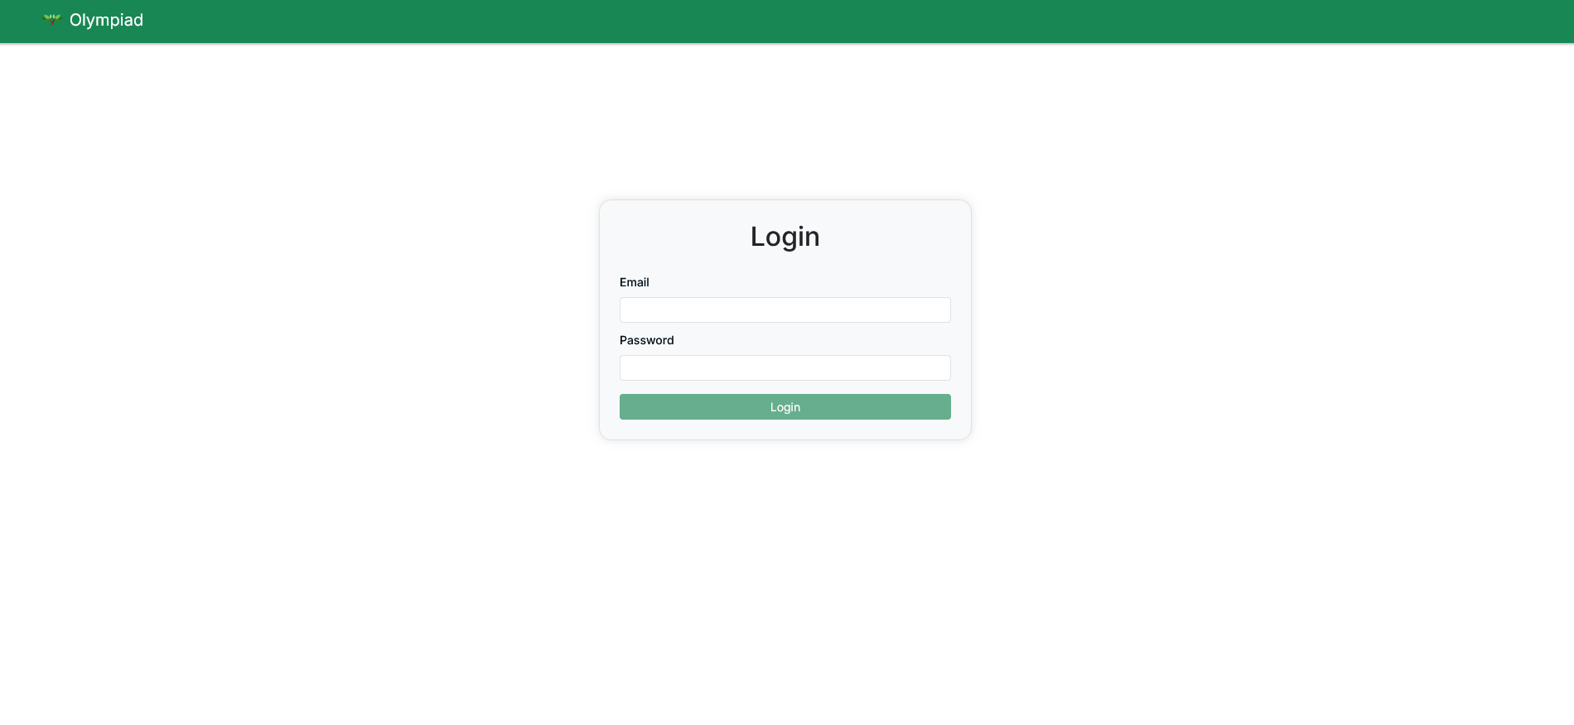Viewport: 1574px width, 725px height.
Task: Click the Login title above Email
Action: (x=785, y=237)
